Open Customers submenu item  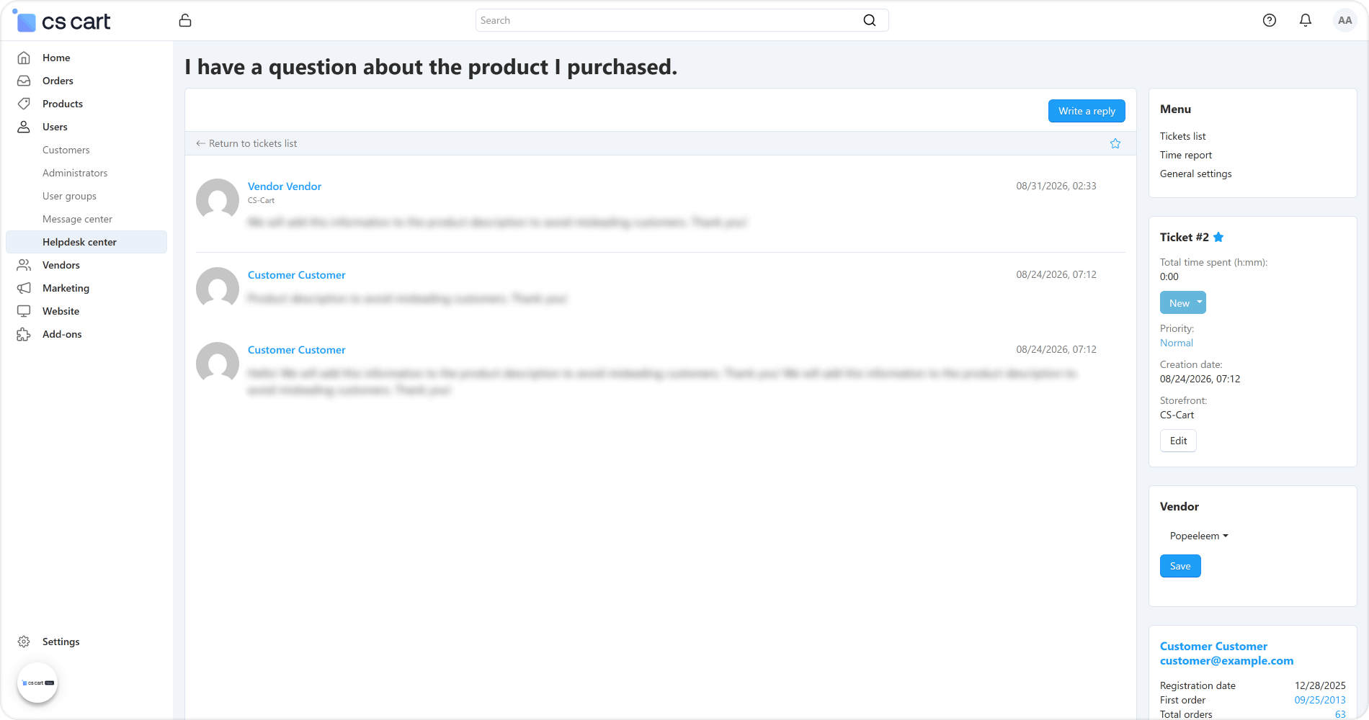[66, 150]
